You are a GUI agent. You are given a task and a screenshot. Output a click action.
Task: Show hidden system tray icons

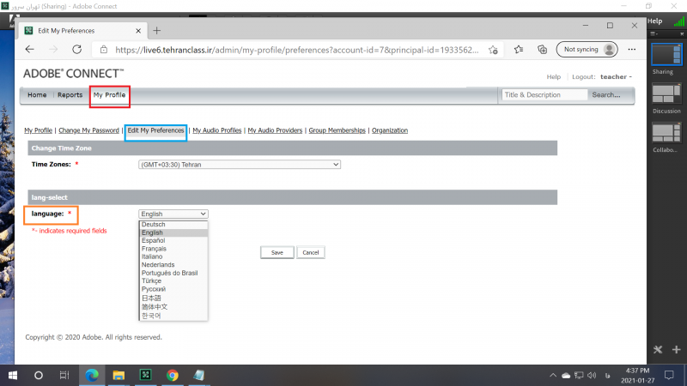550,376
